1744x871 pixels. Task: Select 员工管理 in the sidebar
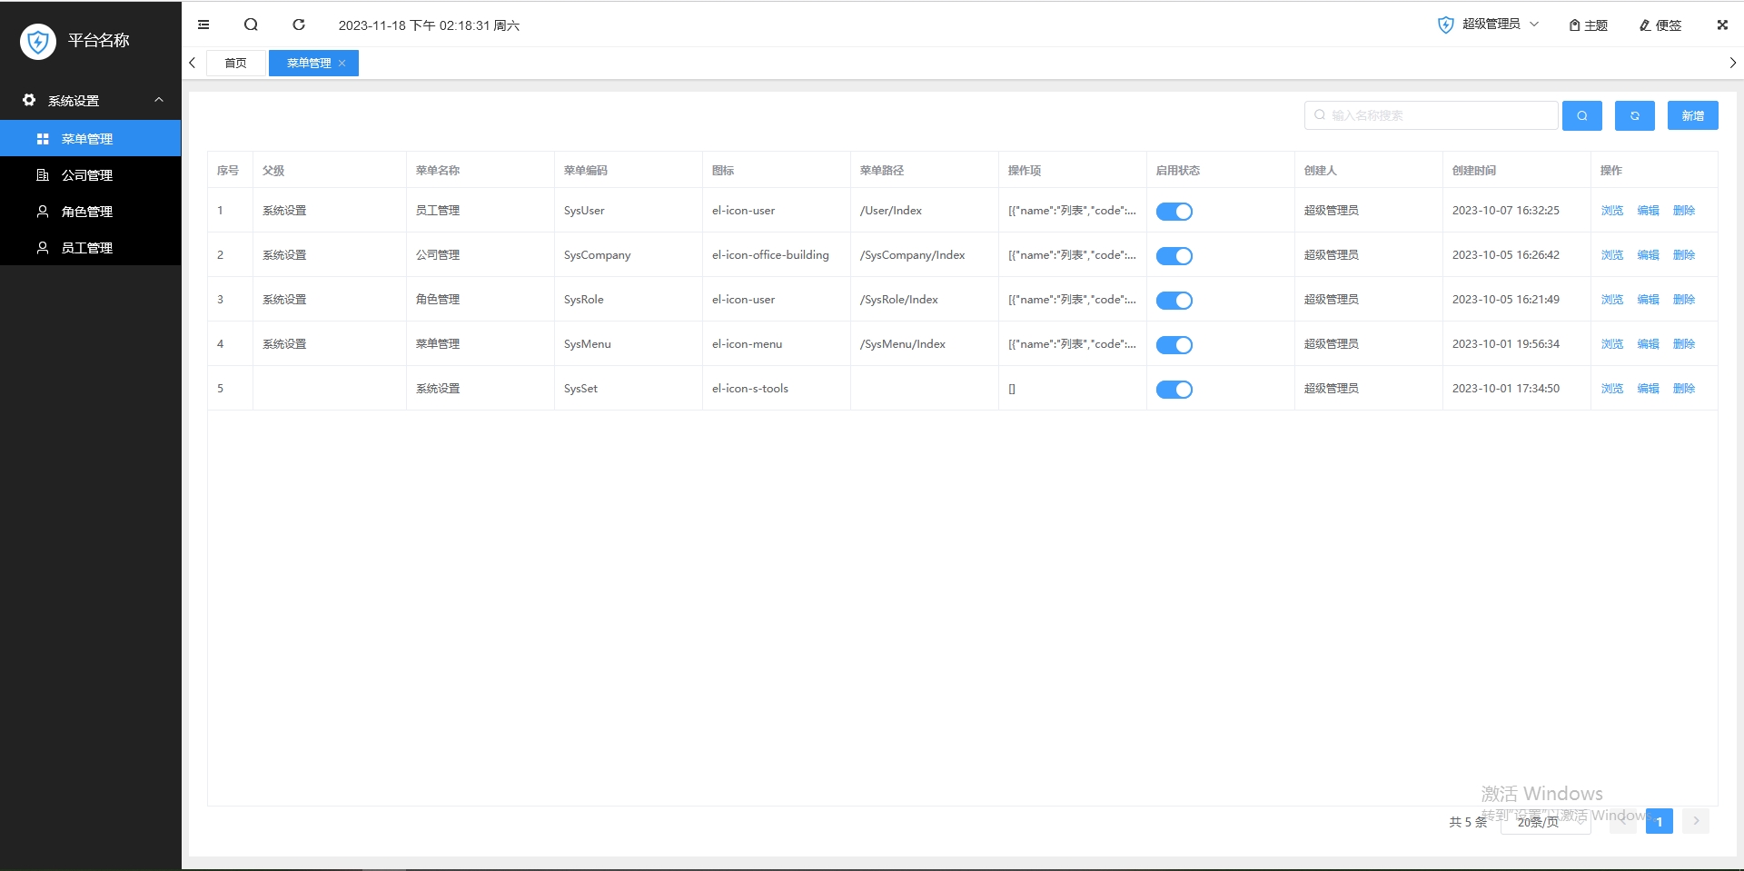[x=91, y=247]
